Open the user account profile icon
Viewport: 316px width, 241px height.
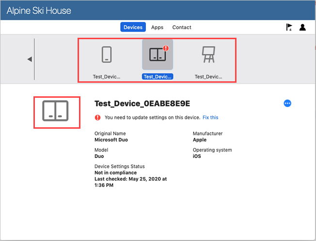tap(302, 27)
